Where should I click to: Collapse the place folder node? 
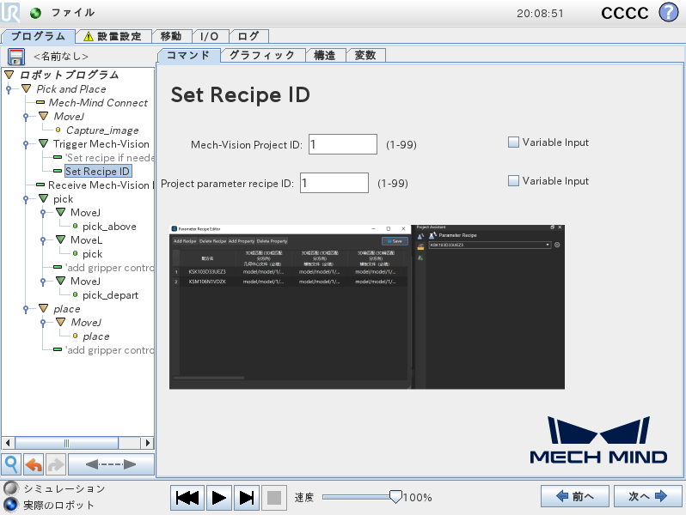[43, 308]
